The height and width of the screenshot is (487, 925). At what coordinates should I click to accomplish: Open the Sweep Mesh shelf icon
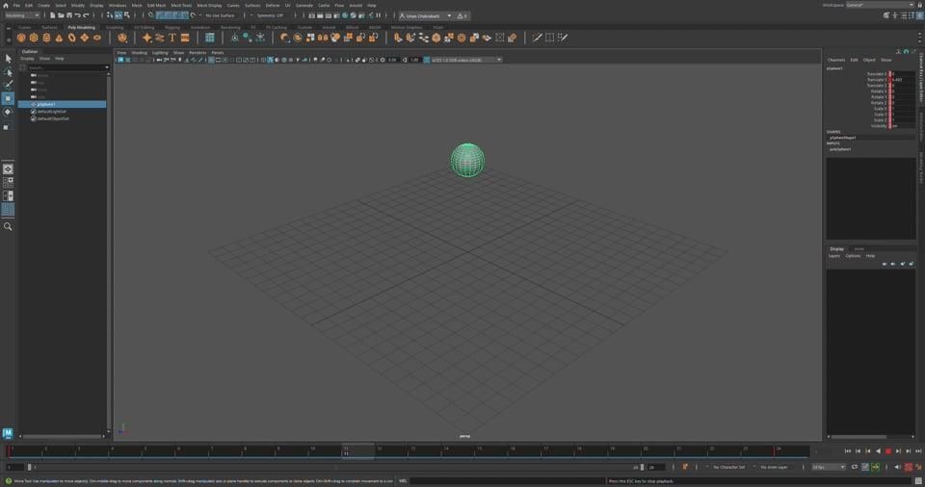pyautogui.click(x=160, y=38)
